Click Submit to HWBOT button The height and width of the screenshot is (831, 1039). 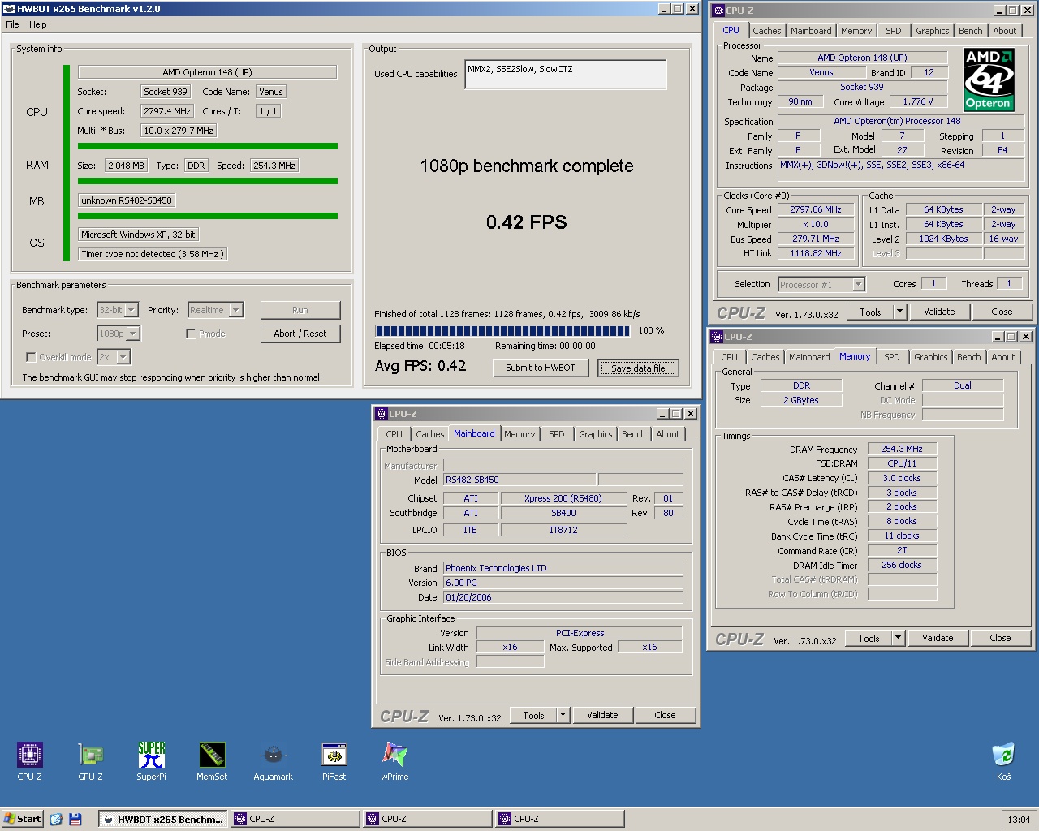[x=541, y=368]
